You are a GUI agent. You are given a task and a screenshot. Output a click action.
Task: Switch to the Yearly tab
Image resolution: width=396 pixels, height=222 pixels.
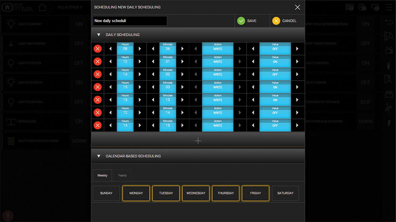coord(122,175)
